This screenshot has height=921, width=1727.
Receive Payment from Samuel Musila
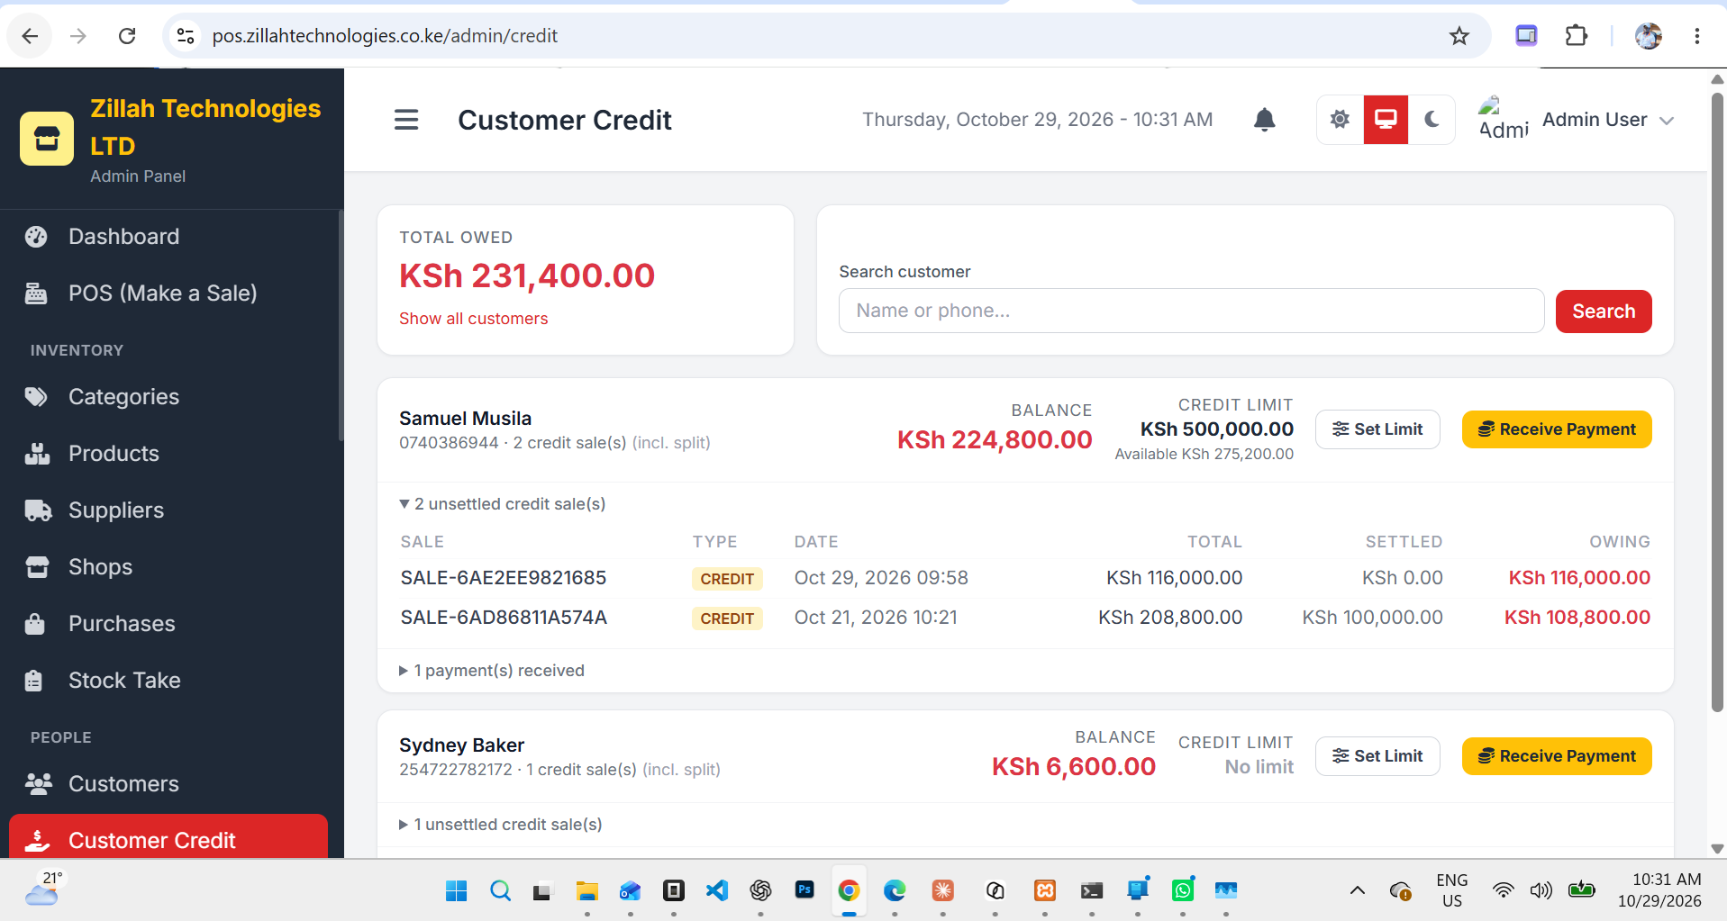[1557, 429]
